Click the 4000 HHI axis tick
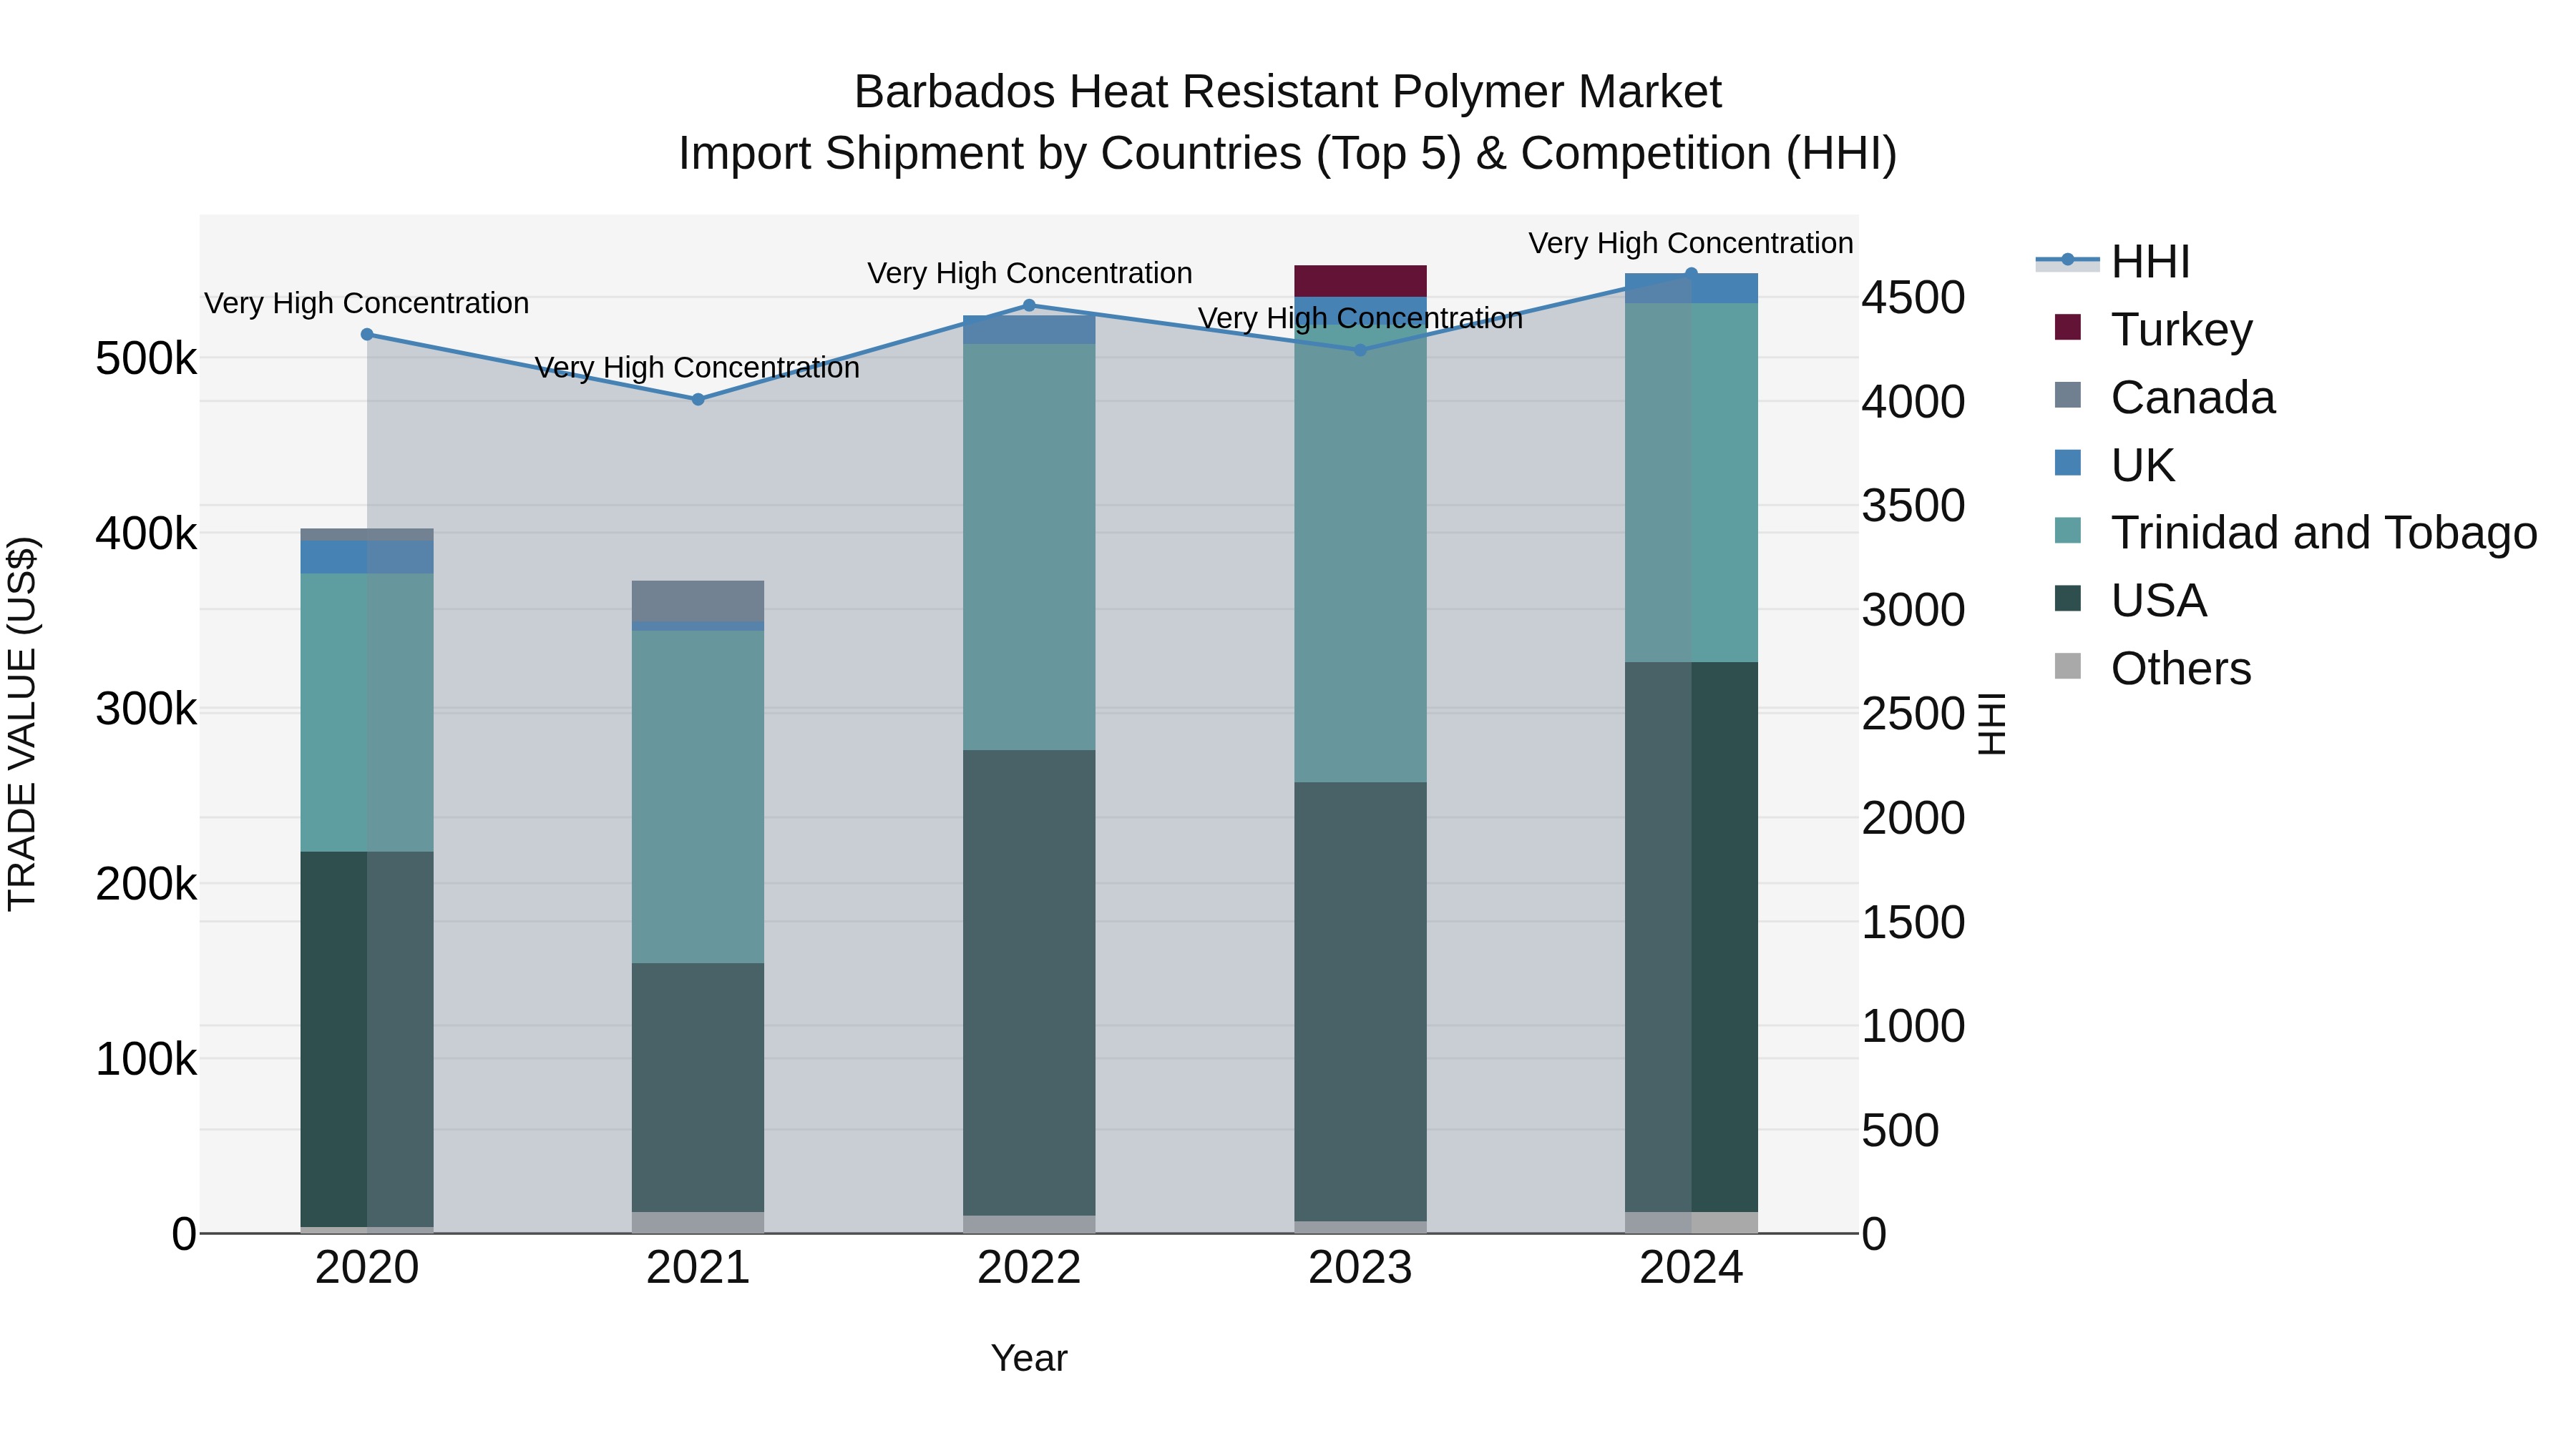 click(1913, 402)
